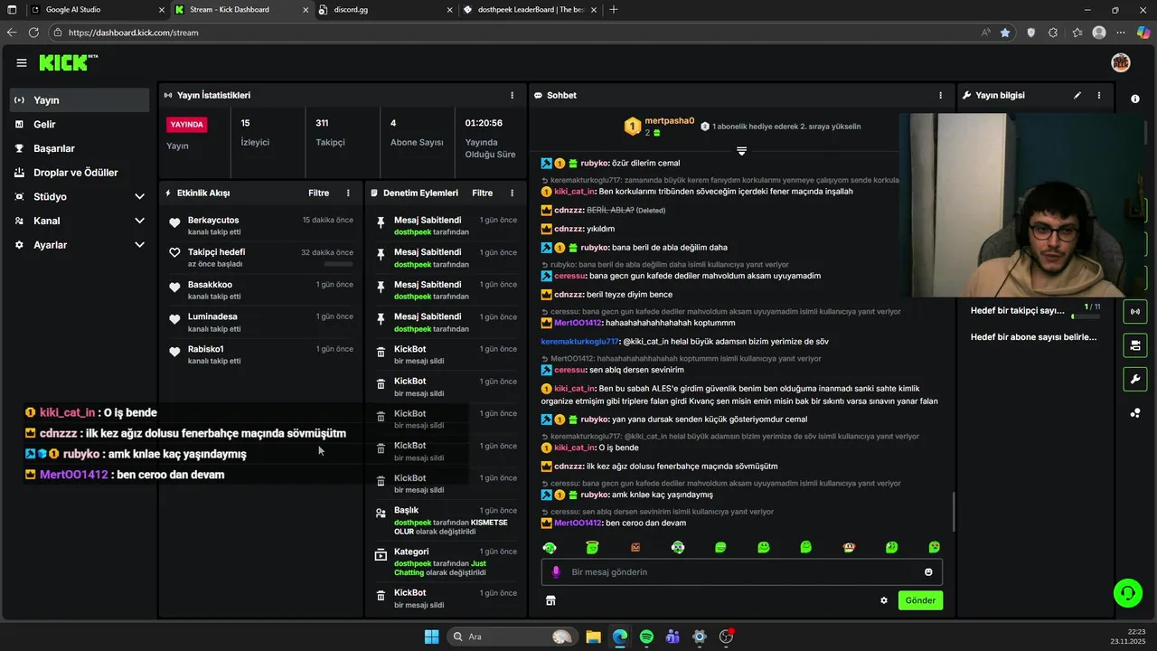Click the browser address bar URL

[x=133, y=33]
